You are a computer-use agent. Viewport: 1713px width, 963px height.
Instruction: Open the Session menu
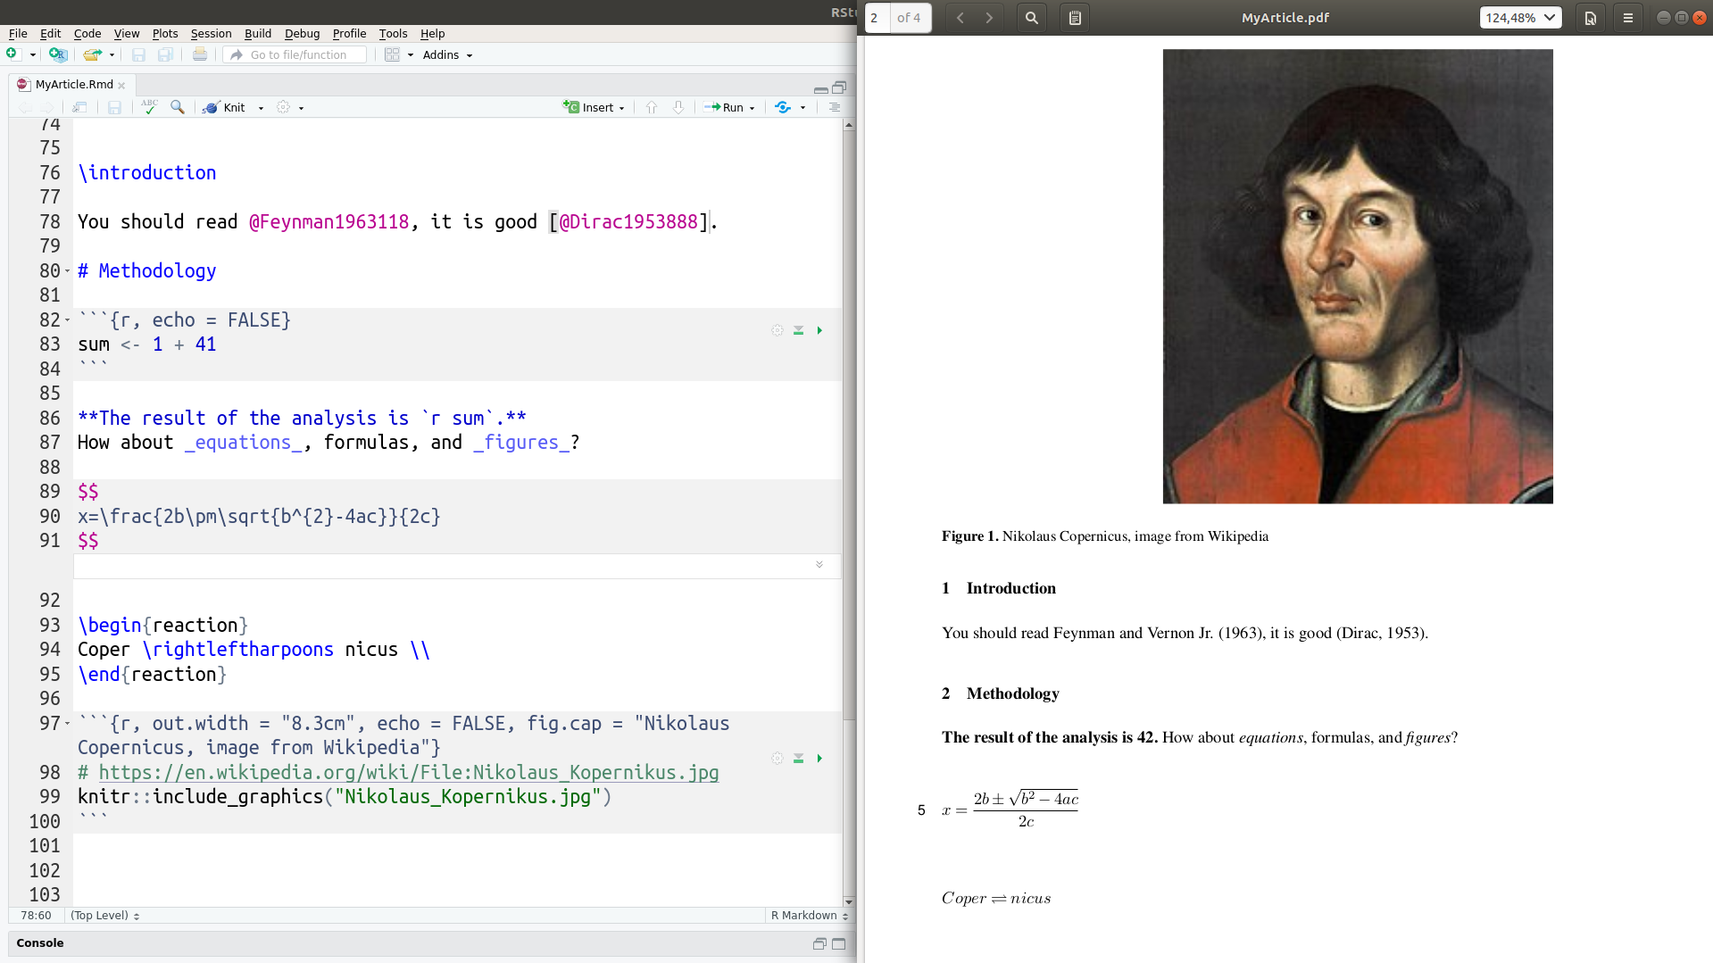[211, 33]
